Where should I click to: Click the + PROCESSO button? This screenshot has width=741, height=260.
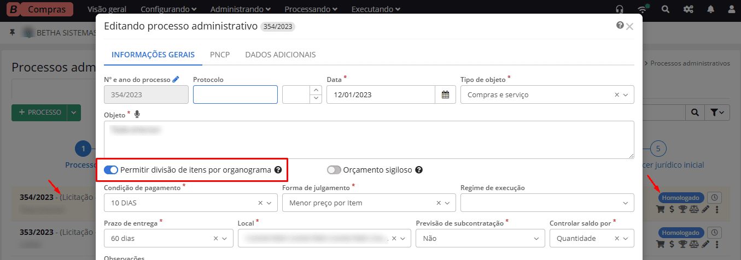[39, 113]
